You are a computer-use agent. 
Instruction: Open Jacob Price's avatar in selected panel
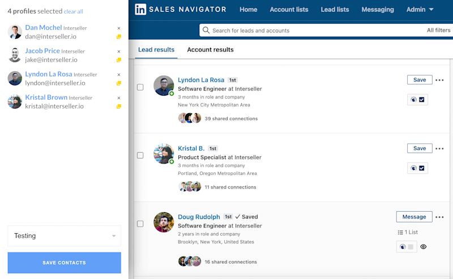pos(15,55)
